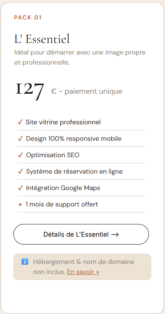Select the PACK 01 label

tap(28, 18)
